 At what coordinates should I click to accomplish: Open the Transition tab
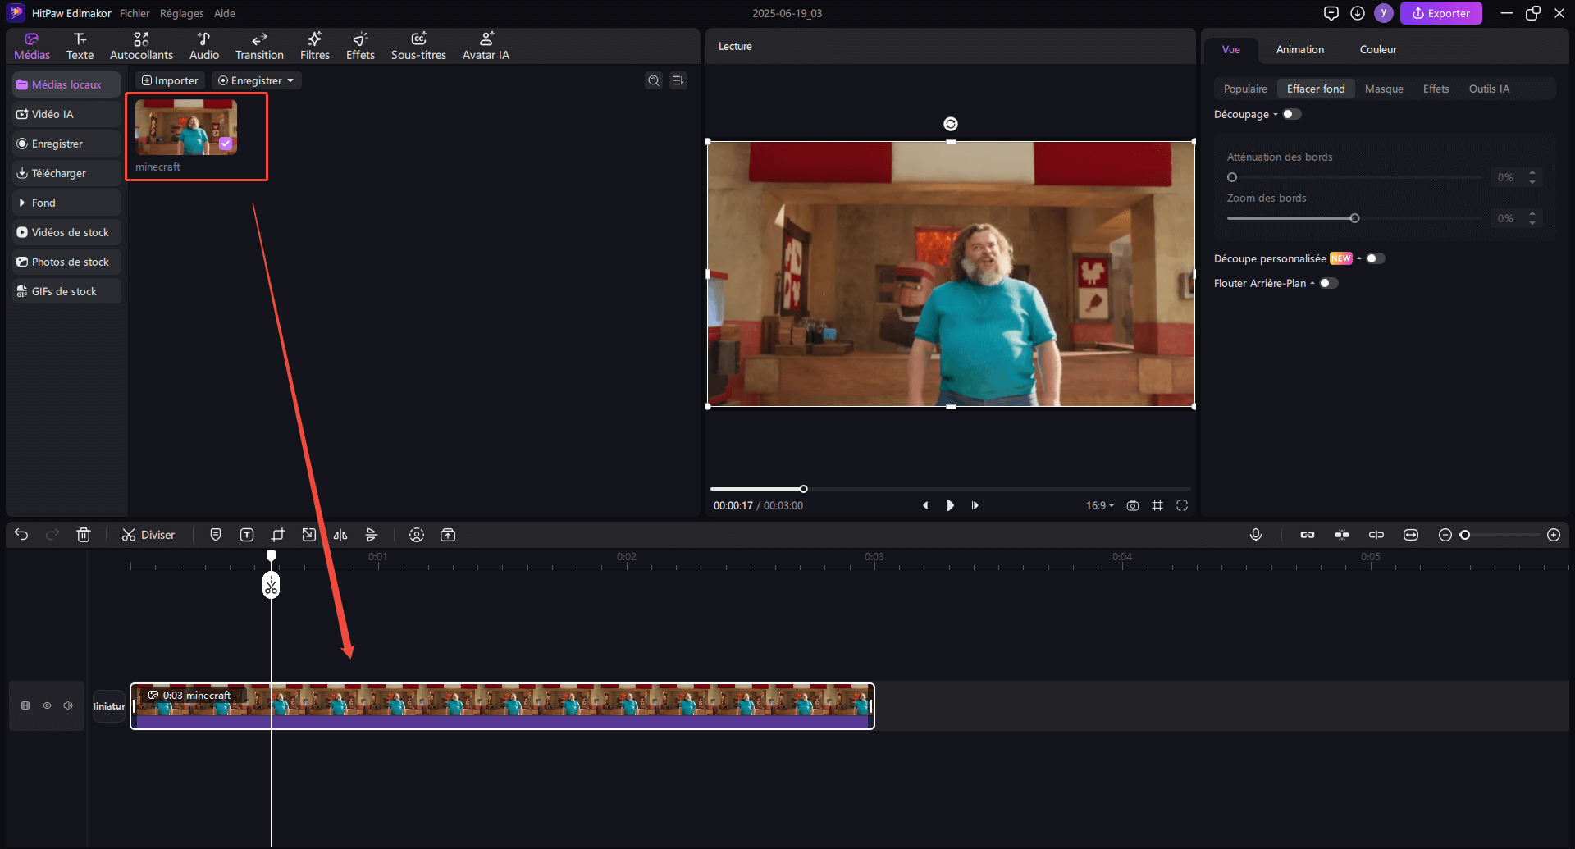tap(259, 46)
